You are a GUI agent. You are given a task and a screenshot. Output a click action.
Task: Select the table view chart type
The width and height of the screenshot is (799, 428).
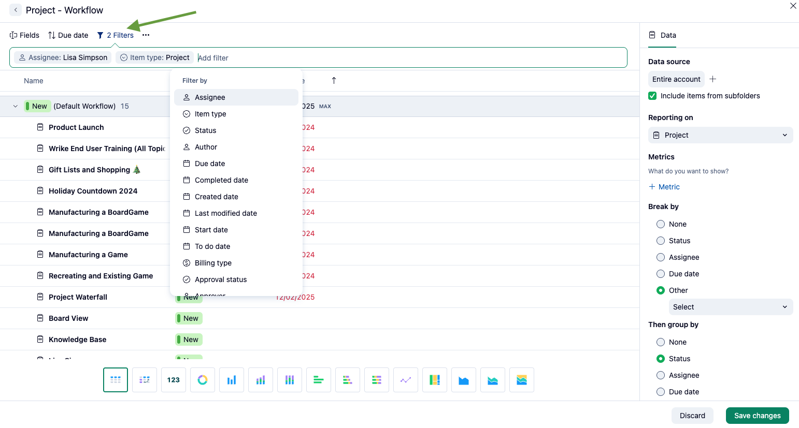tap(116, 380)
